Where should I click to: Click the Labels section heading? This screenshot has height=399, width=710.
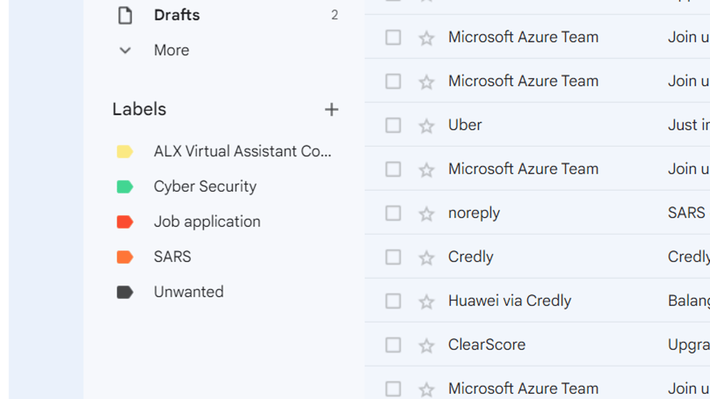point(139,109)
